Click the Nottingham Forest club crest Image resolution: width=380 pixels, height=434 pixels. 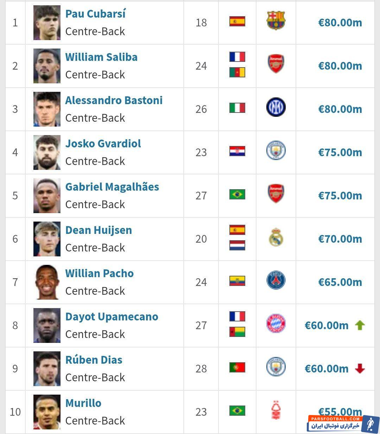[276, 410]
